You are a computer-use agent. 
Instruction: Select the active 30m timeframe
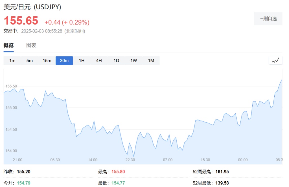pyautogui.click(x=64, y=61)
